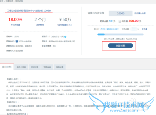Viewport: 156px width, 115px height.
Task: Click the 计息方式 interest method line
Action: [15, 51]
